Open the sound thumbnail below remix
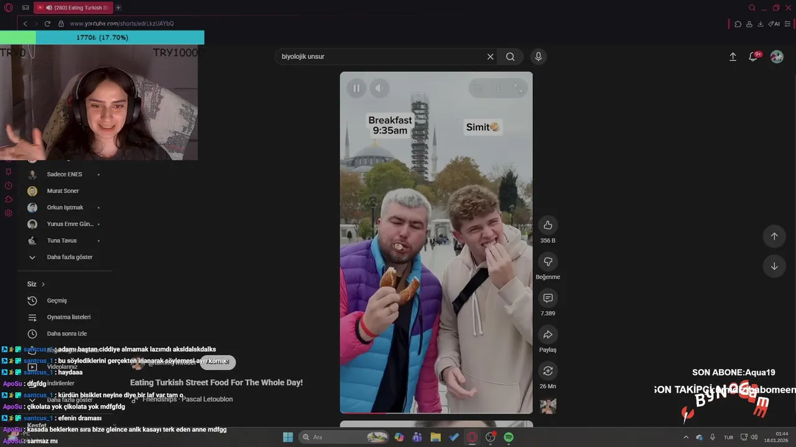796x447 pixels. (548, 406)
